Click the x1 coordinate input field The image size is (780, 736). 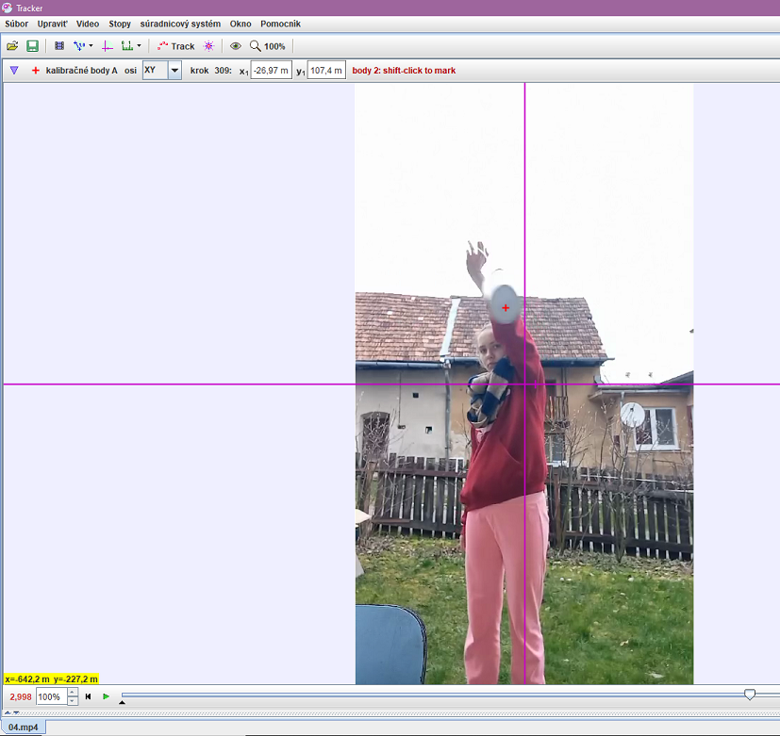click(x=272, y=71)
